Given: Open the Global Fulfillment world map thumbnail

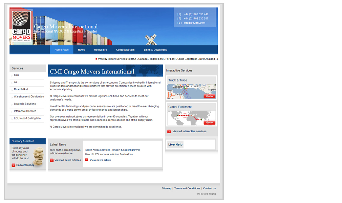Looking at the screenshot, I should 192,118.
